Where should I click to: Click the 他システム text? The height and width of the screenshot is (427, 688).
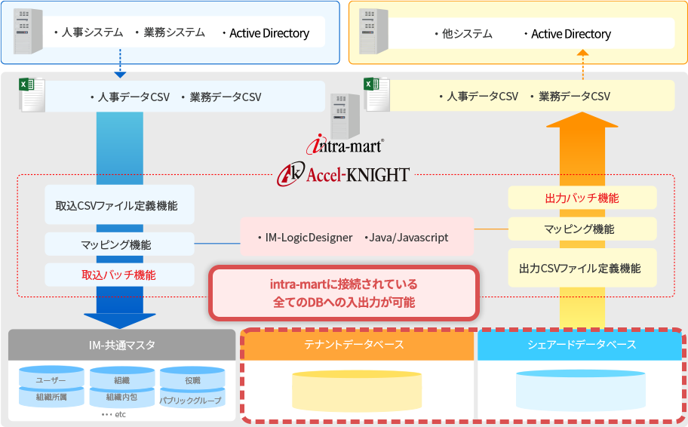click(467, 34)
